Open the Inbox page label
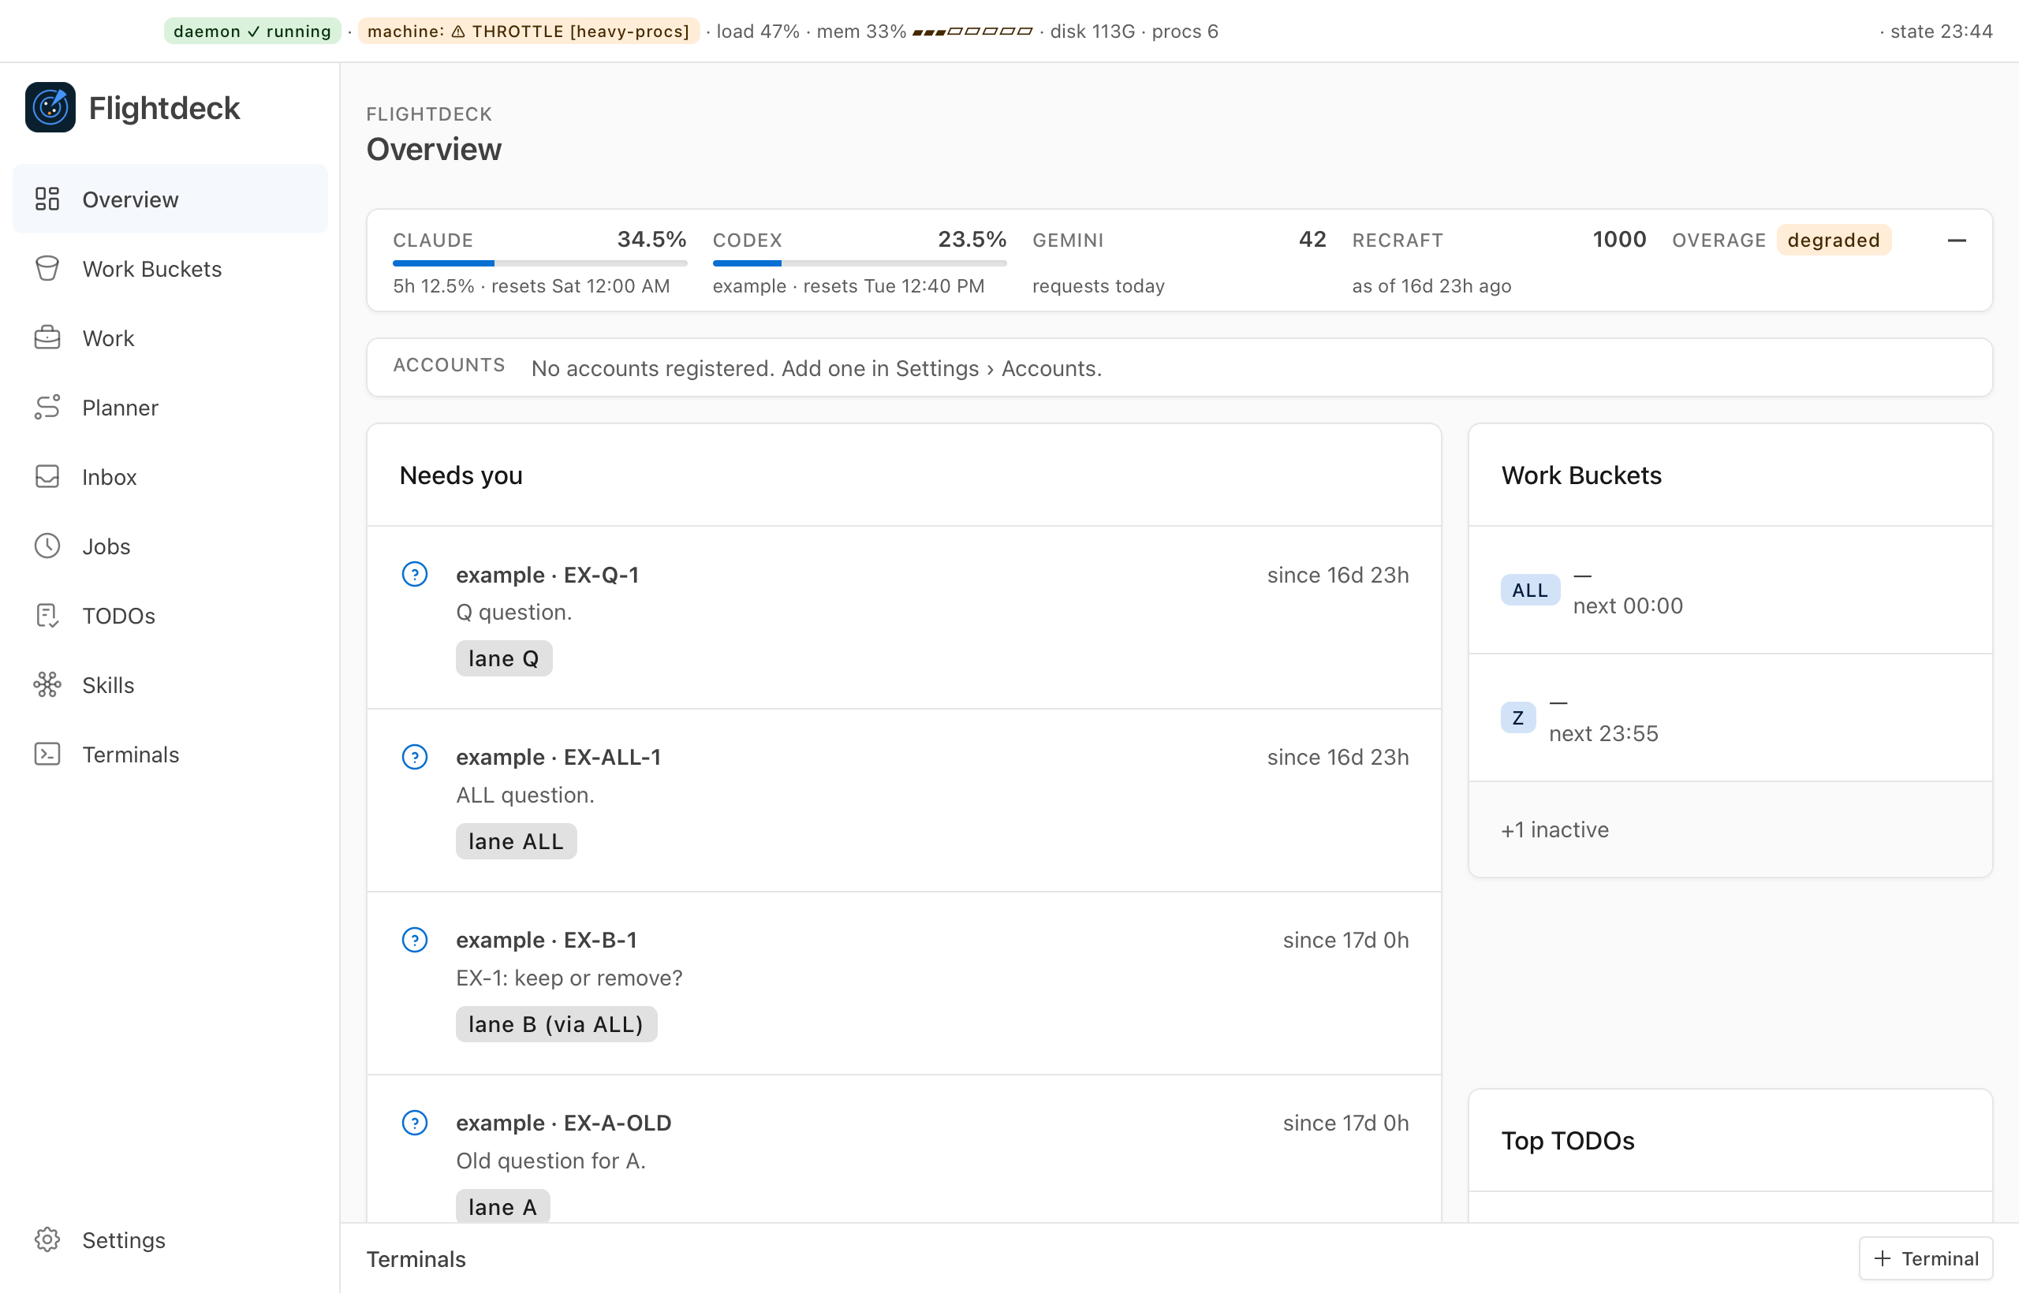 pyautogui.click(x=109, y=477)
